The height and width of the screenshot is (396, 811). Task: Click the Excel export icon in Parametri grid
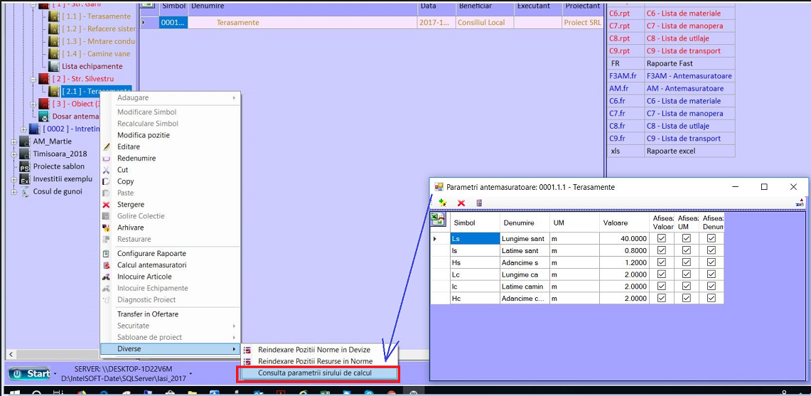pyautogui.click(x=439, y=220)
